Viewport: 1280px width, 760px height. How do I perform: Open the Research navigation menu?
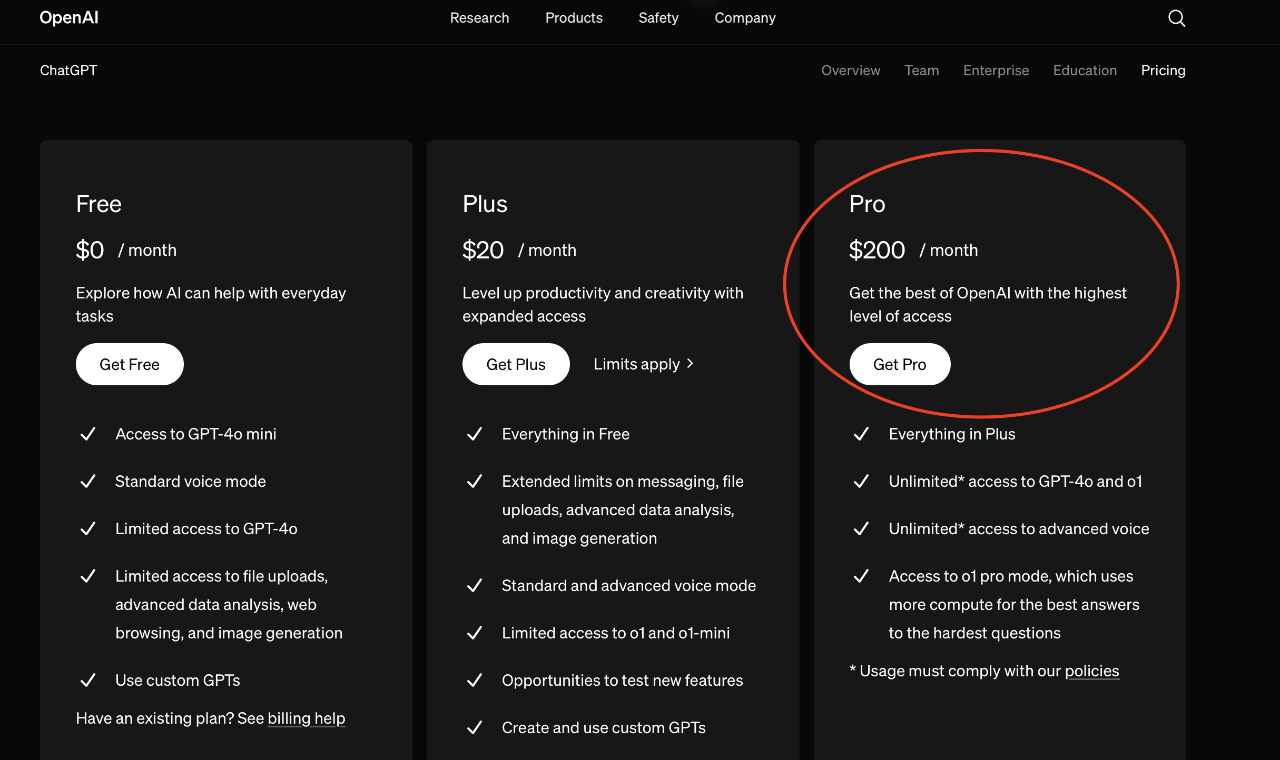(479, 18)
